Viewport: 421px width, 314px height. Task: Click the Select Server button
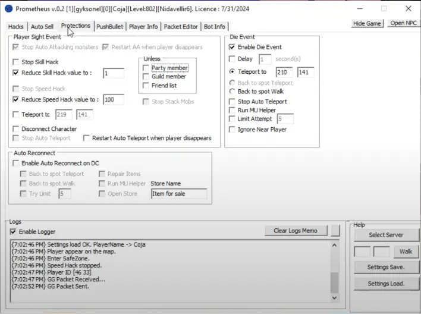[x=386, y=235]
